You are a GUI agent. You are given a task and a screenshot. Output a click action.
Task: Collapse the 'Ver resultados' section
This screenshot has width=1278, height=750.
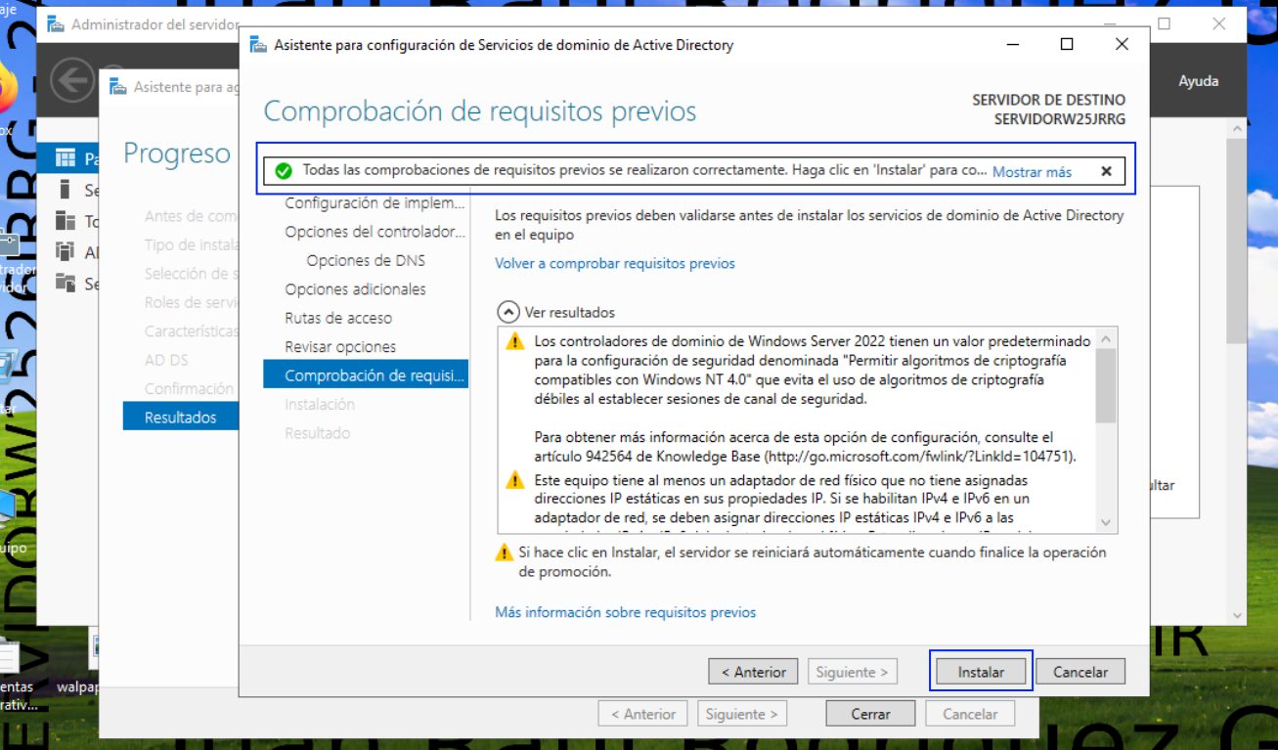508,312
